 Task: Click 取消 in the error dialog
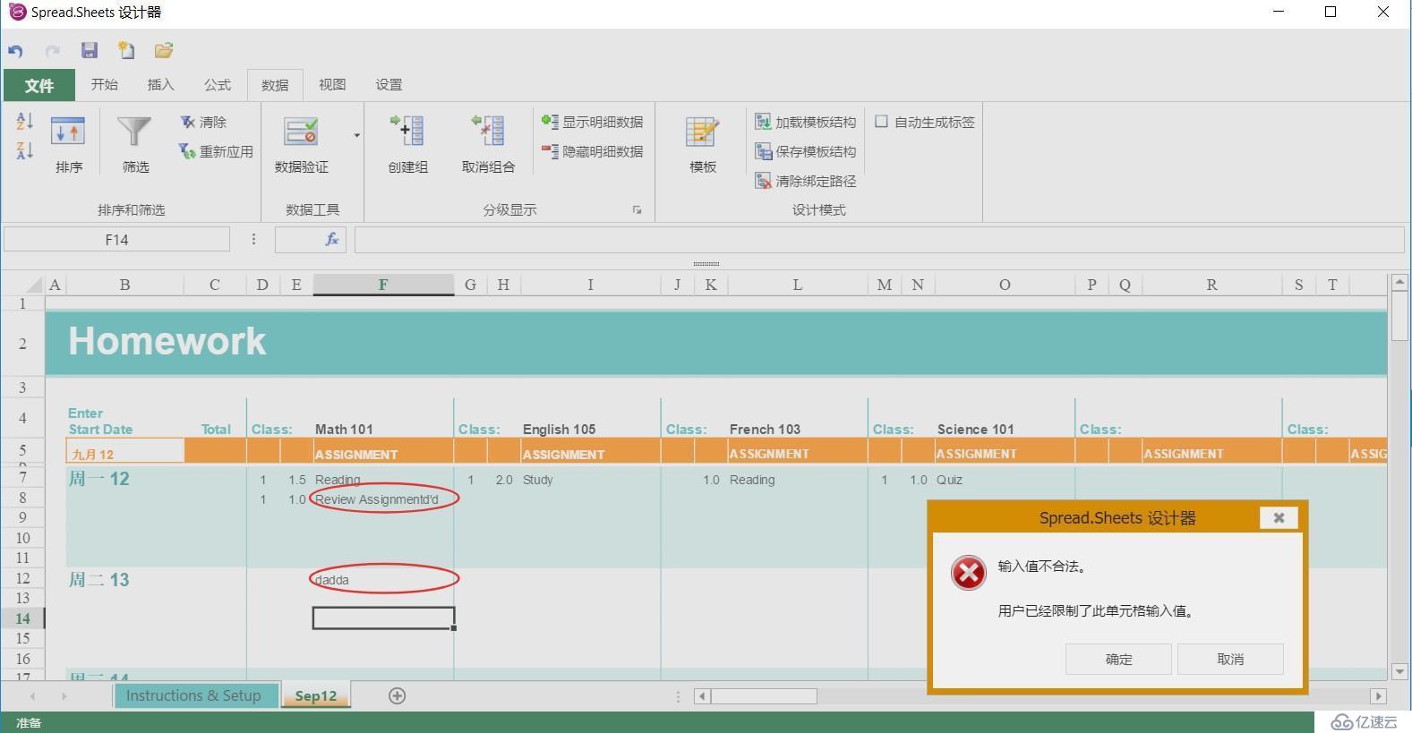click(x=1230, y=659)
